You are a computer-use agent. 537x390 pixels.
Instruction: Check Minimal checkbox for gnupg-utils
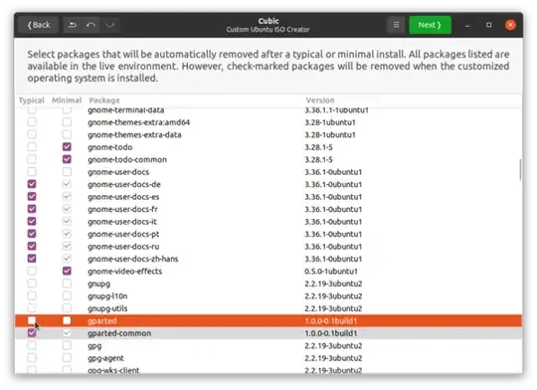pyautogui.click(x=67, y=308)
